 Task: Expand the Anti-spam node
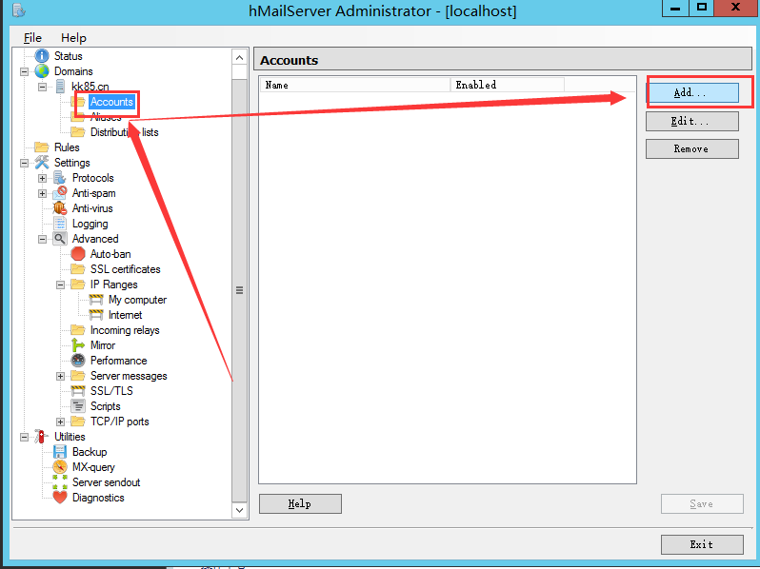click(x=42, y=194)
